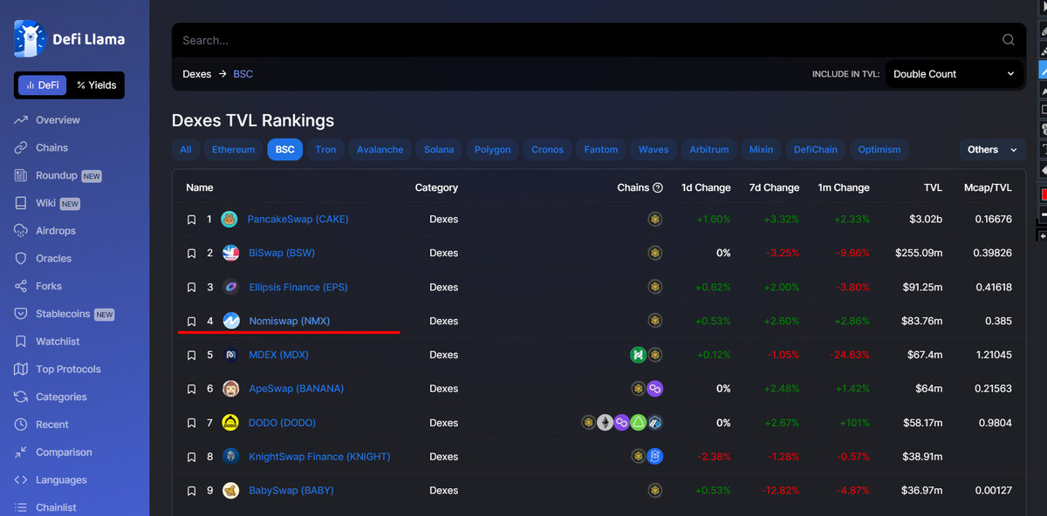Click DODO's green Aurora chain icon
The height and width of the screenshot is (516, 1047).
[638, 423]
